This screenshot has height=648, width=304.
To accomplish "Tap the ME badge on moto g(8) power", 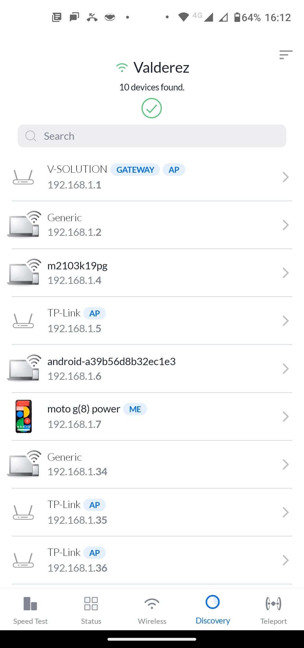I will click(135, 409).
